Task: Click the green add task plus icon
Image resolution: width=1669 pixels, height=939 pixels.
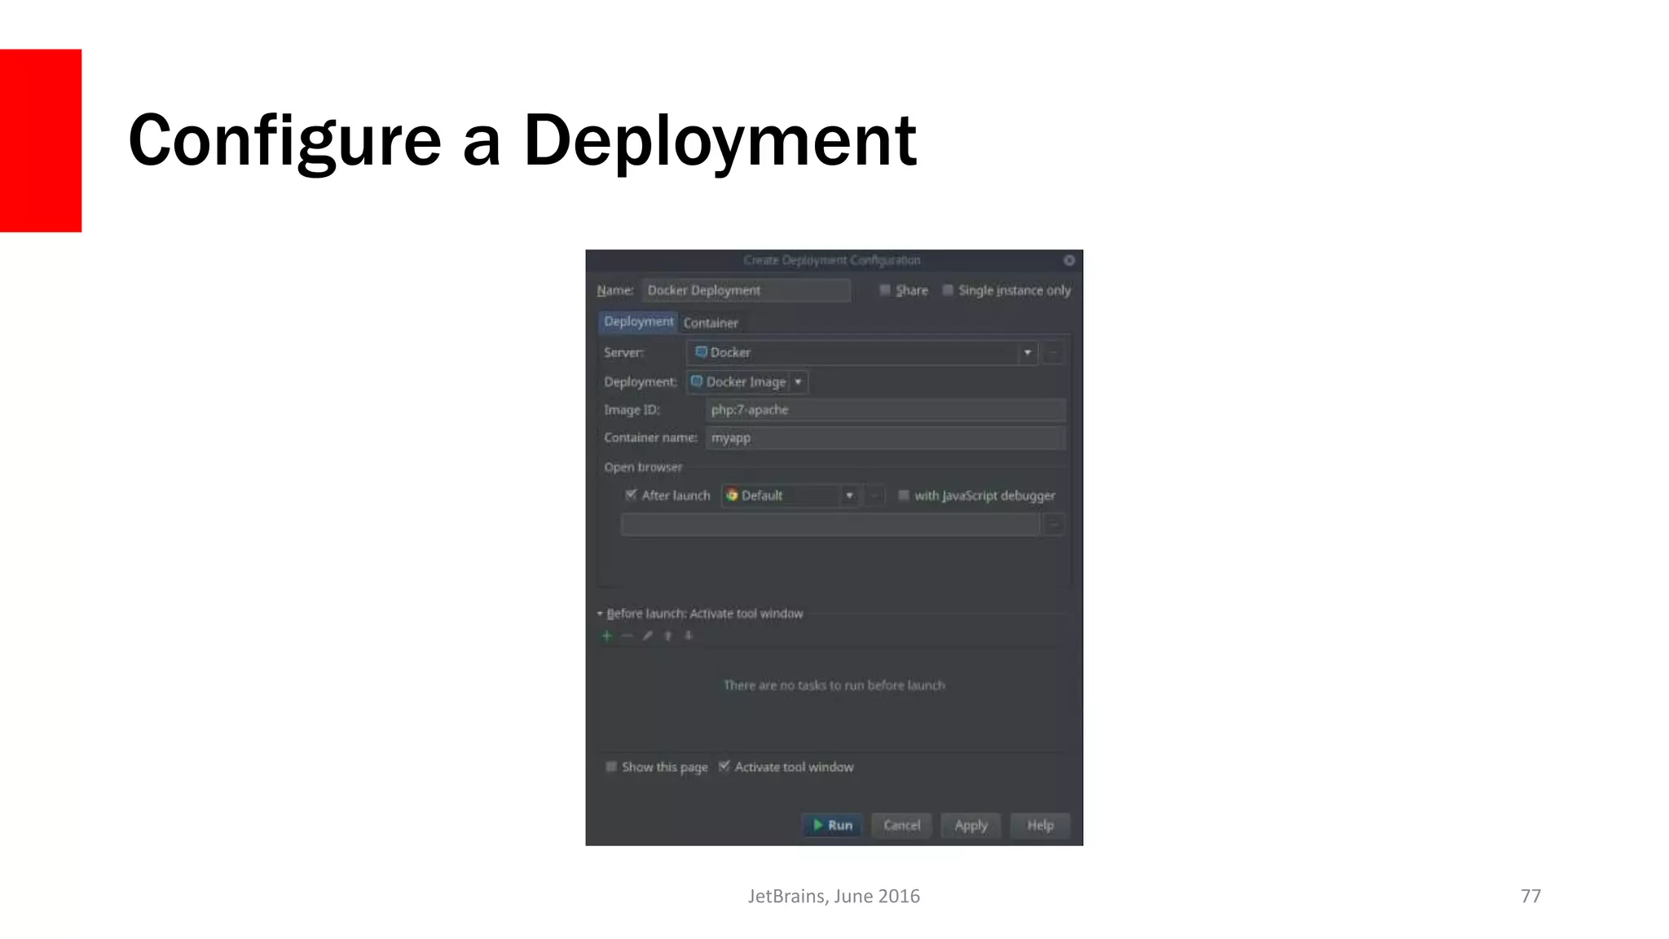Action: point(606,636)
